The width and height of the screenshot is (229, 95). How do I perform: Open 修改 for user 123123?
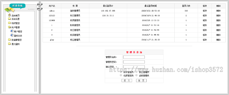coord(205,15)
